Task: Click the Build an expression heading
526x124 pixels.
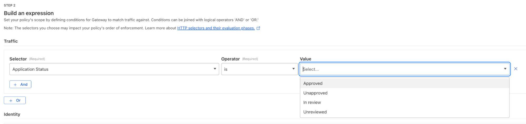Action: [x=29, y=13]
